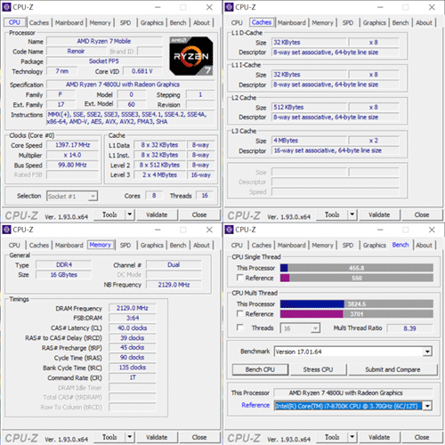Click the CPU-Z app icon in the Bench window title bar
This screenshot has height=445, width=445.
[229, 230]
